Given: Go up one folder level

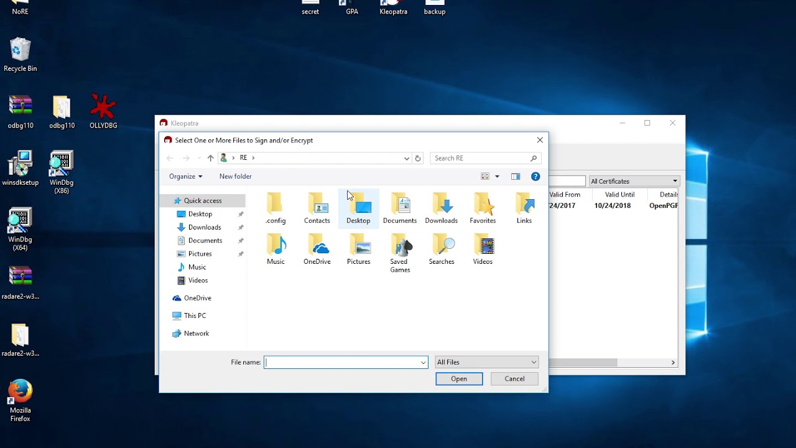Looking at the screenshot, I should tap(210, 158).
